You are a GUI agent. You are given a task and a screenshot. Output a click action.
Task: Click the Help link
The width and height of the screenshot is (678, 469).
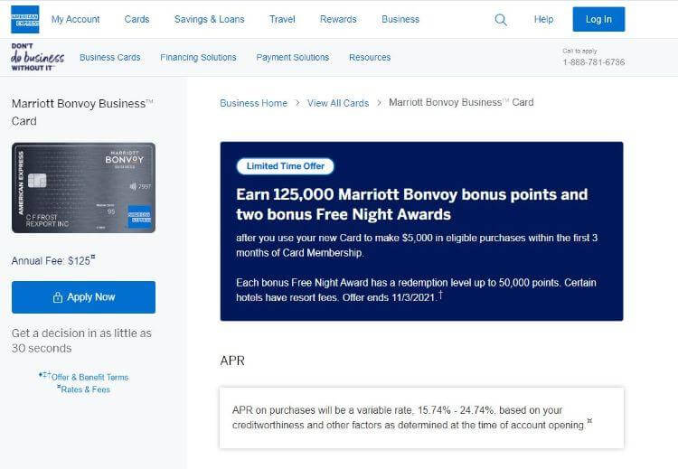[x=543, y=19]
